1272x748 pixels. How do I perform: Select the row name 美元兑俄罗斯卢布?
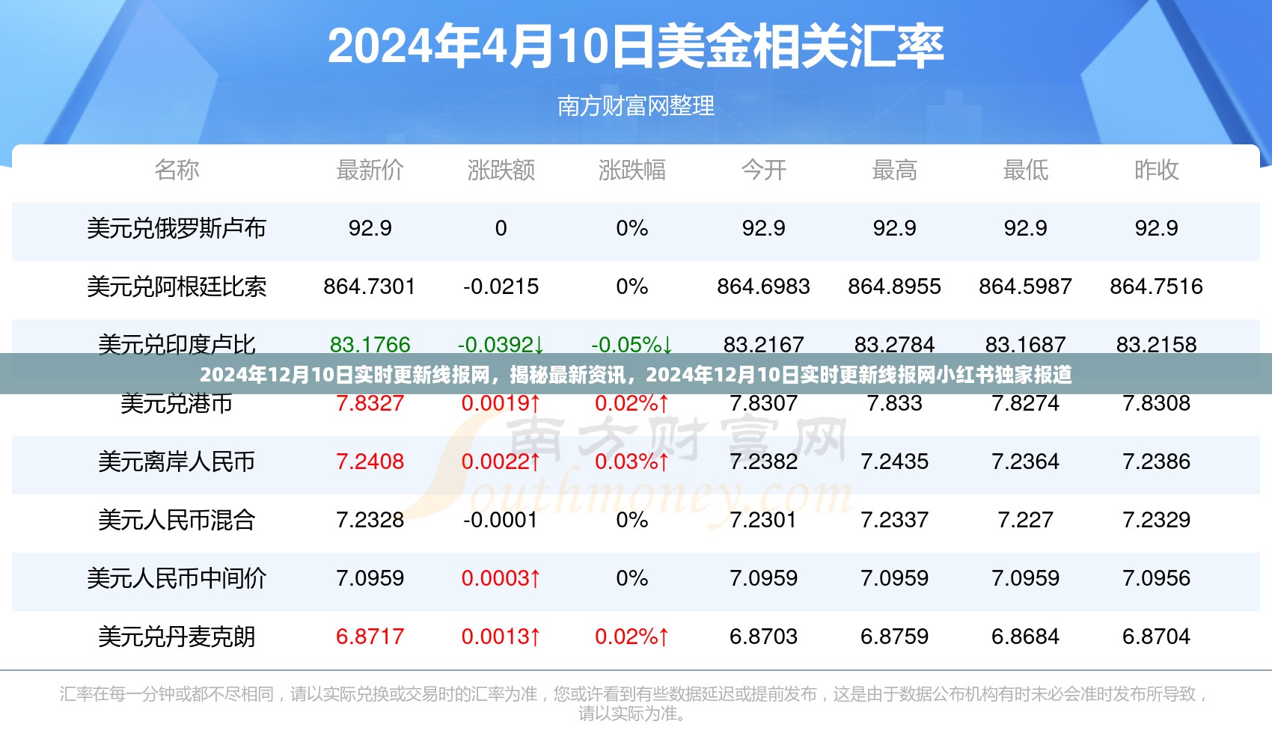pos(177,228)
